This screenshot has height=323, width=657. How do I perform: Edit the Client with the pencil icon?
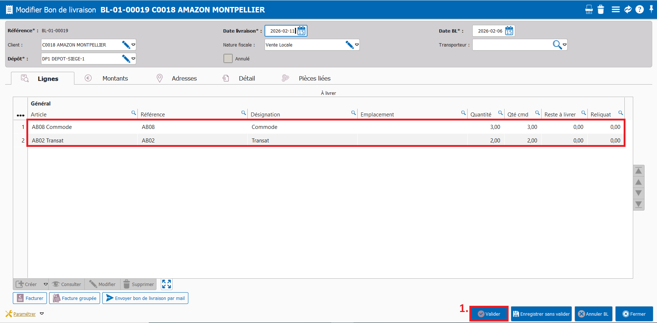126,45
